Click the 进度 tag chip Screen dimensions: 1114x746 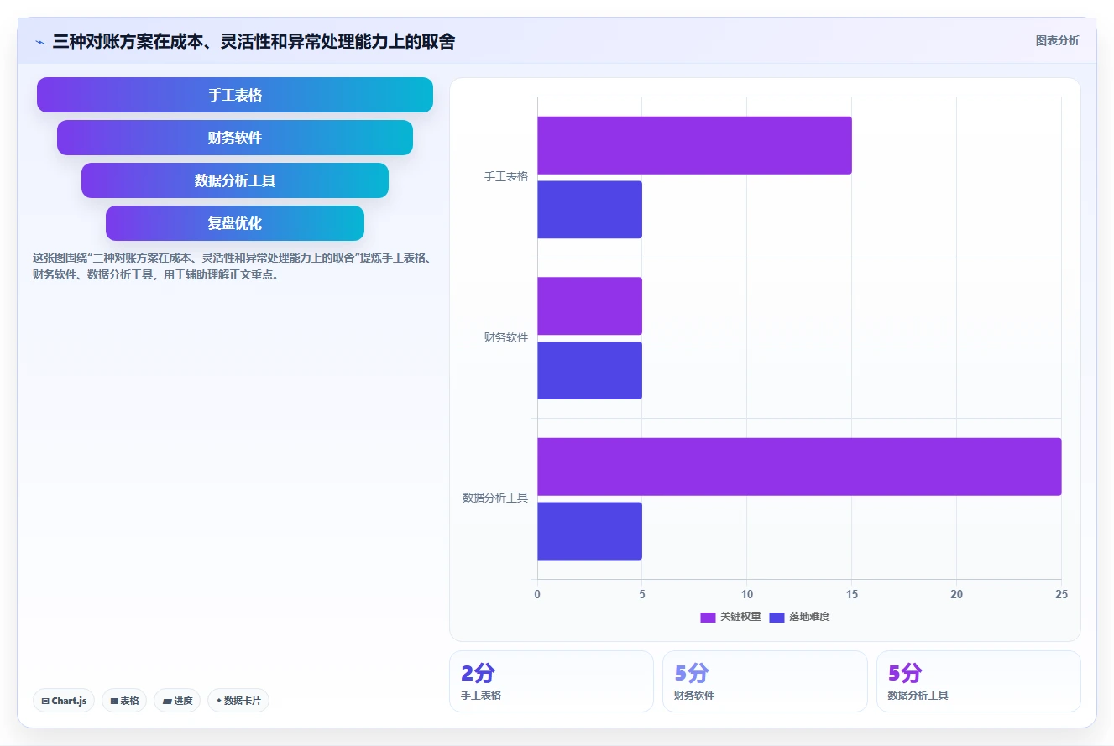(x=177, y=701)
